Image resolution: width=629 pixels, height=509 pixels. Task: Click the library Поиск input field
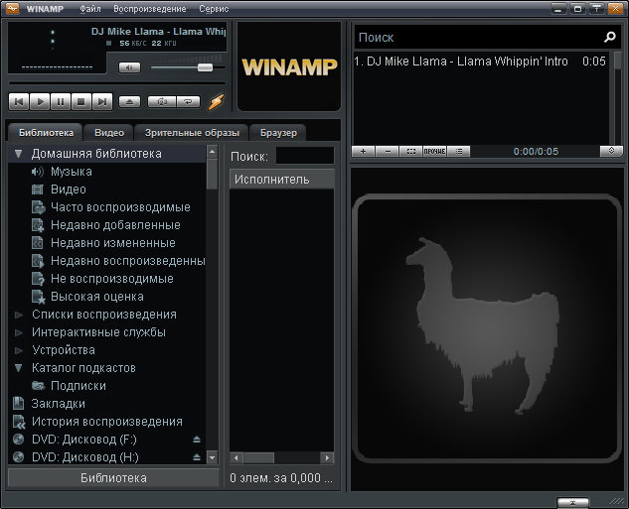305,156
